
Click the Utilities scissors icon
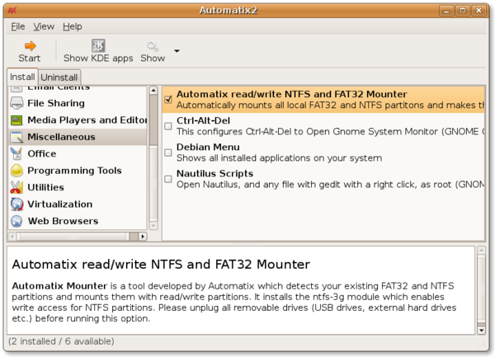pos(16,187)
